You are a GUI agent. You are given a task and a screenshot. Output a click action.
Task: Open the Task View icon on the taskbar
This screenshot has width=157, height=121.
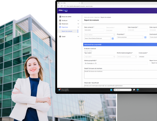click(134, 90)
